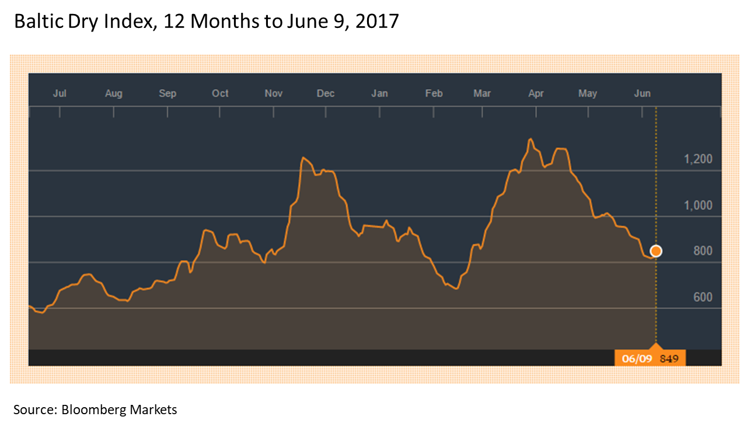Select the May axis label
The height and width of the screenshot is (427, 740).
point(588,93)
